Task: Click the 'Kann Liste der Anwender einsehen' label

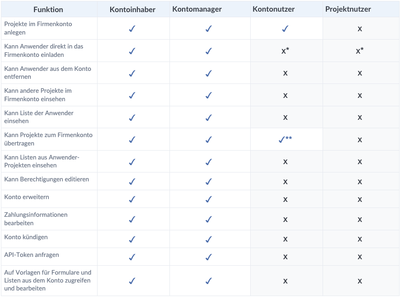Action: click(39, 117)
